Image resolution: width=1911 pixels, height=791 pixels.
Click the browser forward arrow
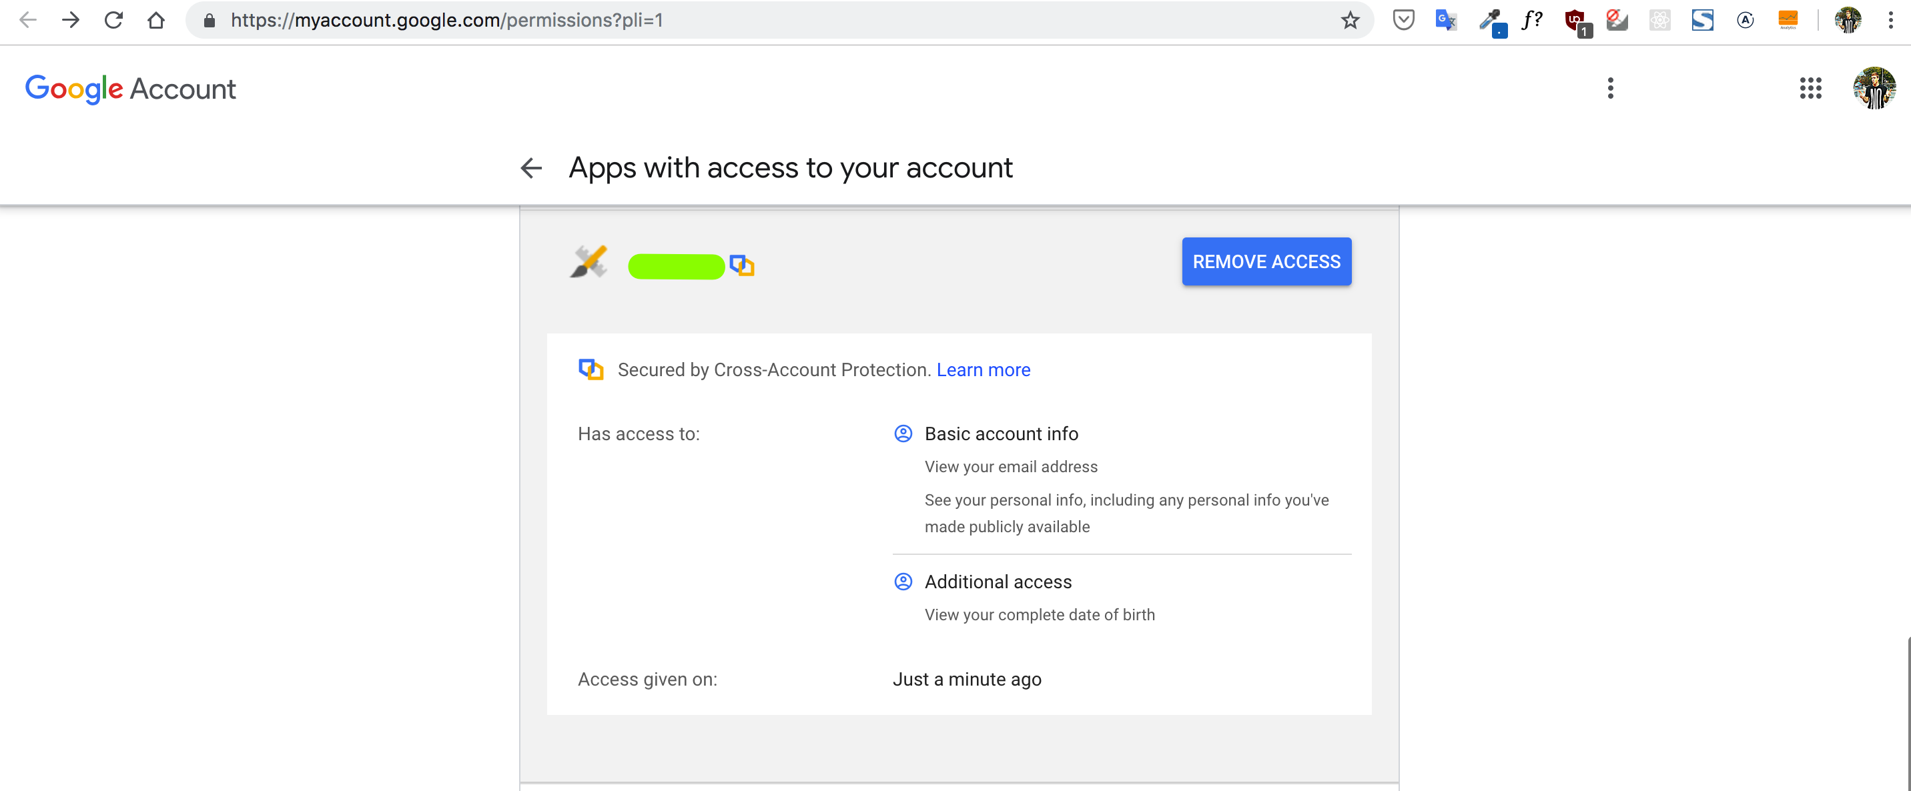point(71,20)
